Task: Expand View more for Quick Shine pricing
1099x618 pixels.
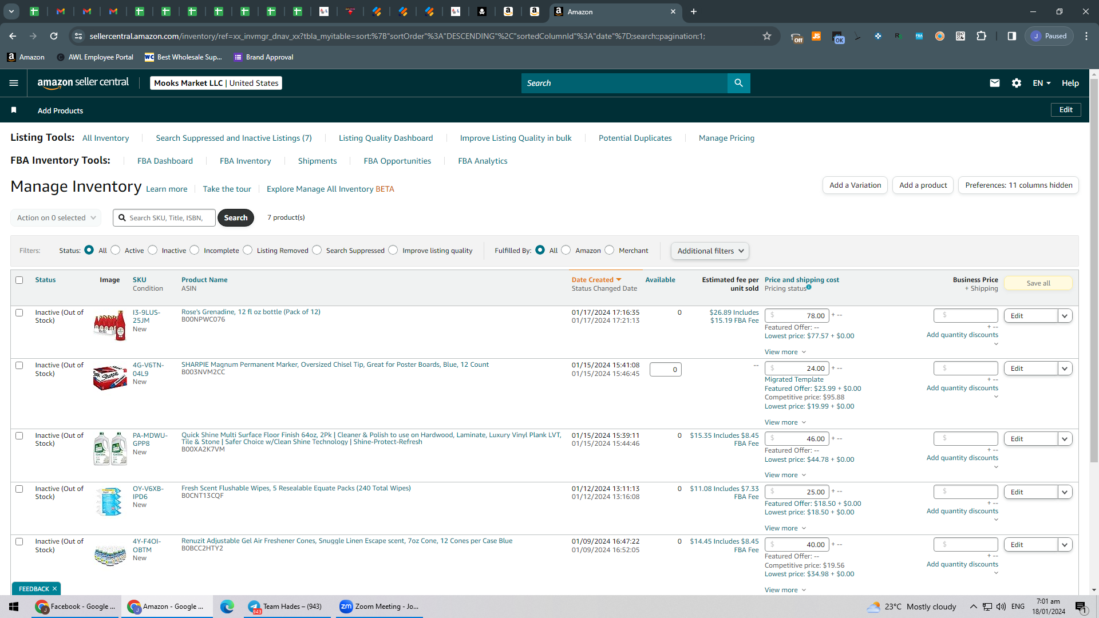Action: click(x=785, y=475)
